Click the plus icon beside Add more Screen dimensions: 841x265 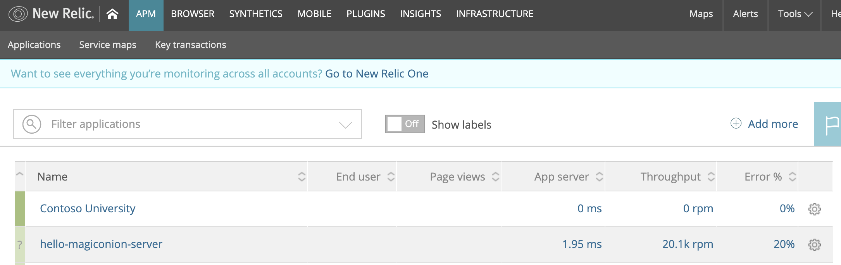(736, 123)
